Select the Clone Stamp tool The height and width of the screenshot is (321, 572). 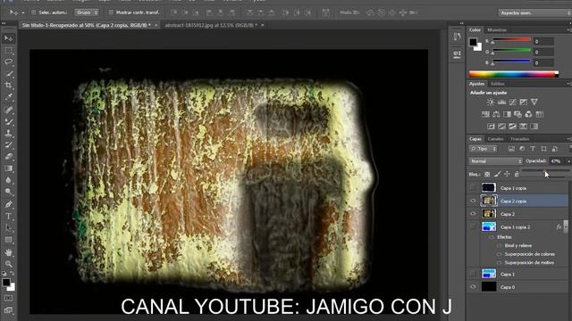(9, 133)
